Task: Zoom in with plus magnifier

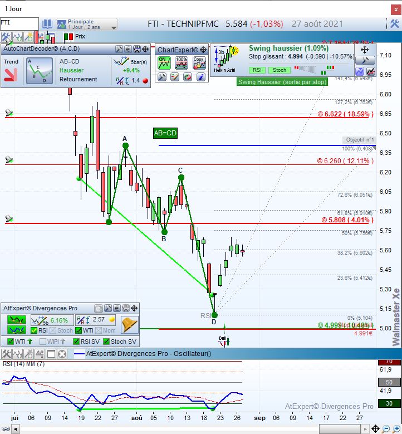Action: (396, 429)
